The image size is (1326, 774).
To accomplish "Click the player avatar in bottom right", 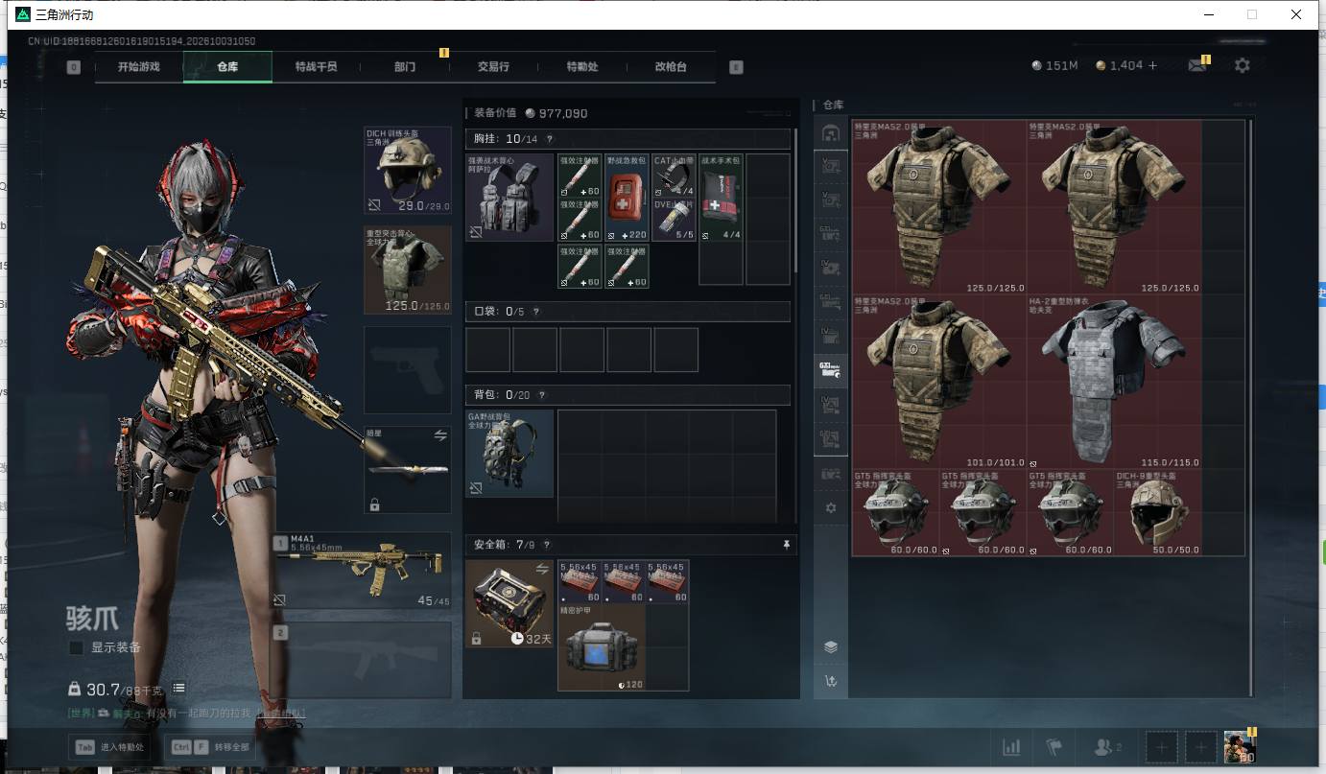I will 1240,747.
